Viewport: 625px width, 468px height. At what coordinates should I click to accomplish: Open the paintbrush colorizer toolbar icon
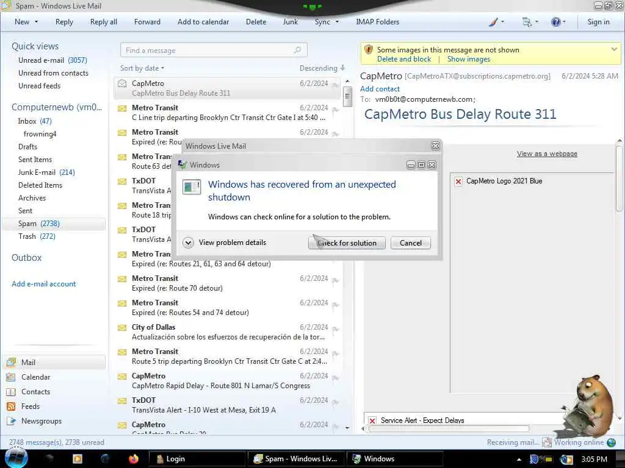[x=493, y=22]
